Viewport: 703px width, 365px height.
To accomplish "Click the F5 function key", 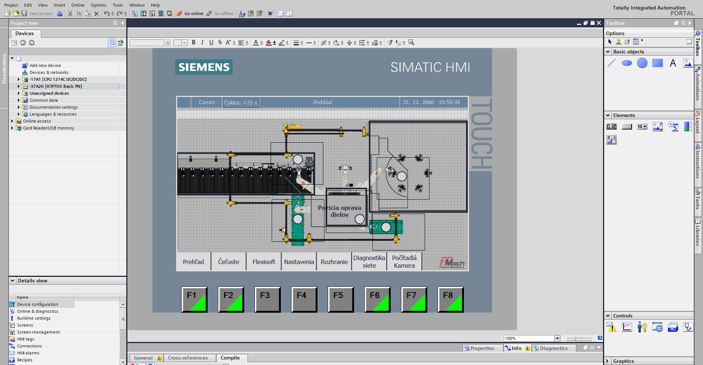I will 341,300.
